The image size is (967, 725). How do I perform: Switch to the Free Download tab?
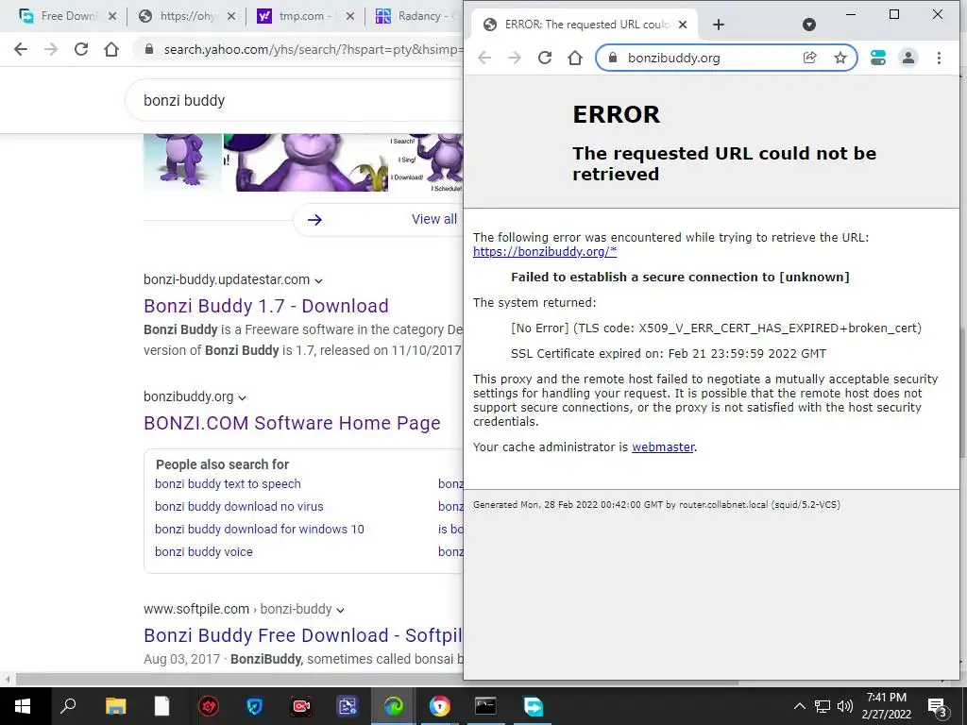coord(68,16)
